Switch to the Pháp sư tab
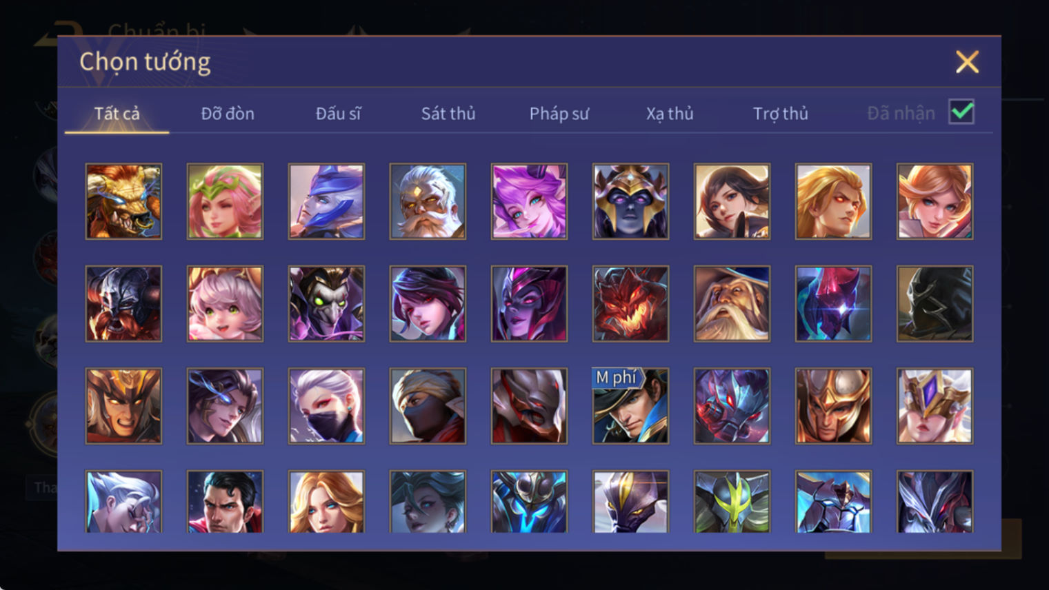 pos(559,114)
